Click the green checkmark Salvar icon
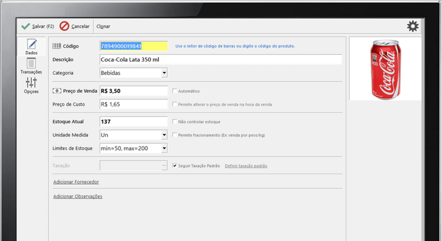 pyautogui.click(x=26, y=26)
